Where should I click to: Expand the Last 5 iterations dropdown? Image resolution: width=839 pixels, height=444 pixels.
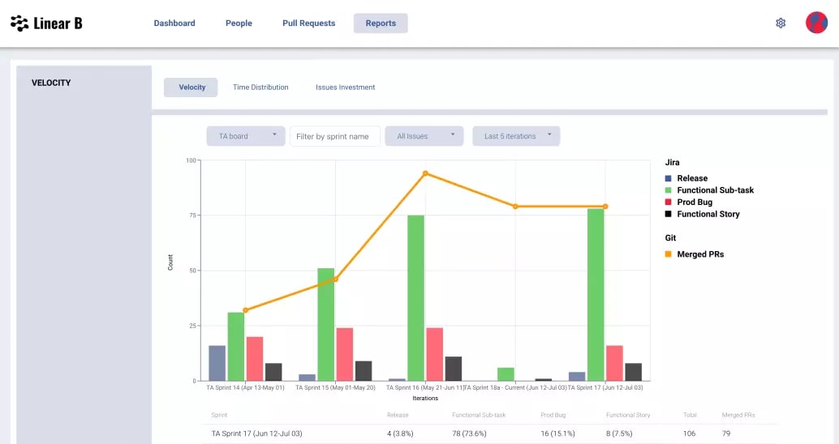(x=516, y=136)
